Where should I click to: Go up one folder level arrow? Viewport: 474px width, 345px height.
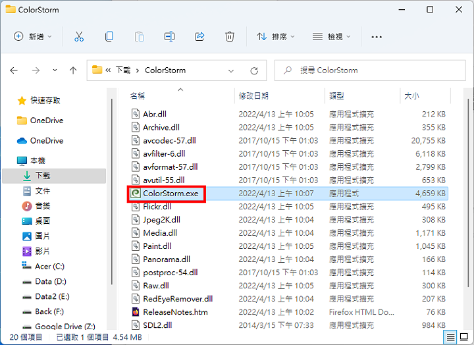pos(73,70)
